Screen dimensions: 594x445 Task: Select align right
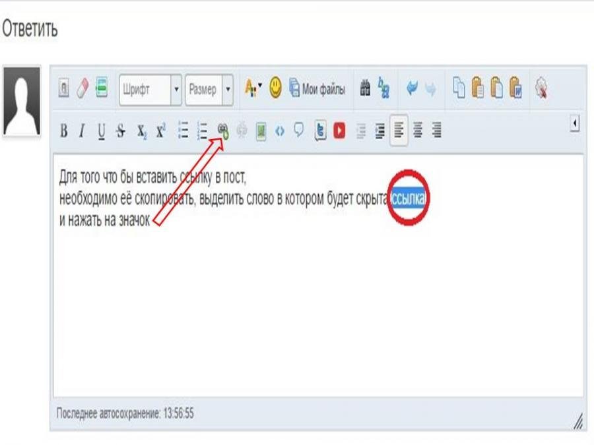tap(436, 130)
